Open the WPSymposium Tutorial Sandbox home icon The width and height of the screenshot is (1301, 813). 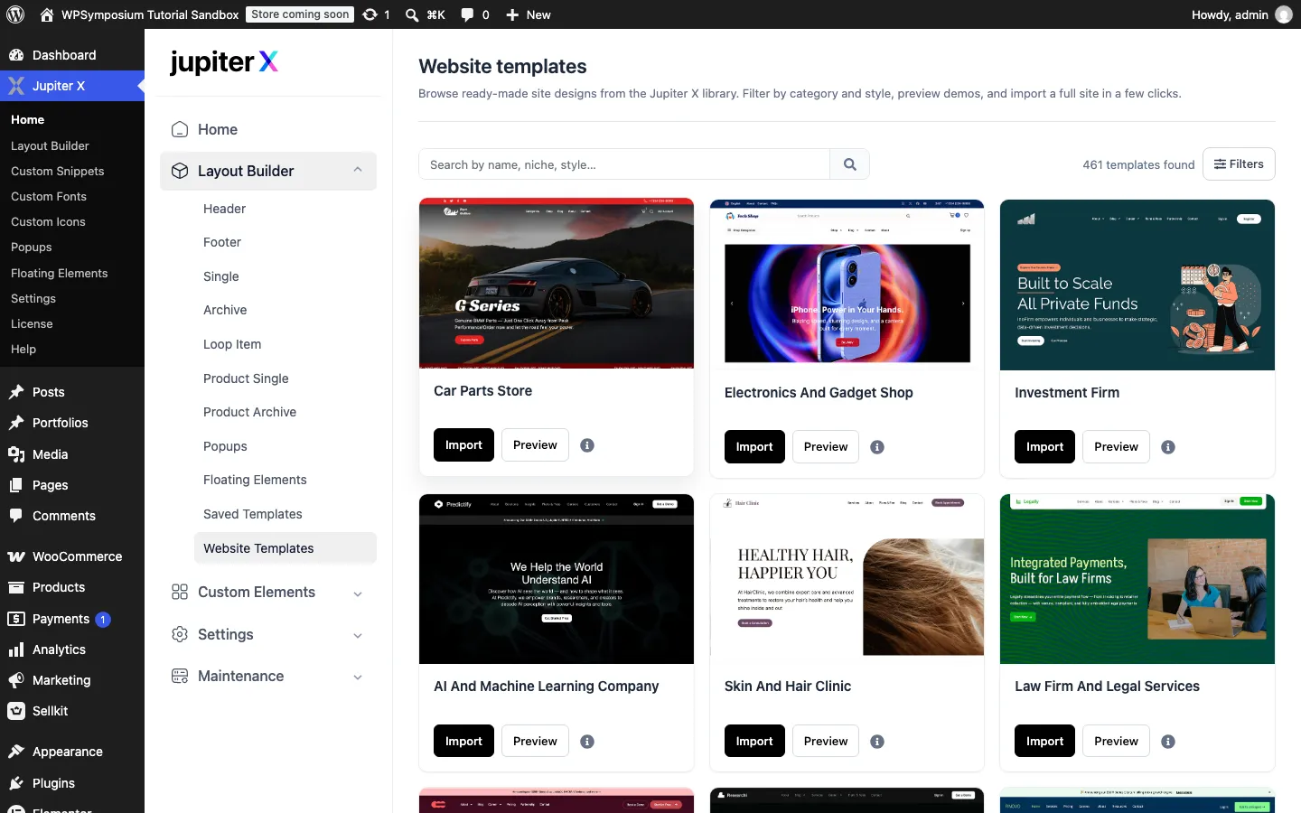point(47,14)
